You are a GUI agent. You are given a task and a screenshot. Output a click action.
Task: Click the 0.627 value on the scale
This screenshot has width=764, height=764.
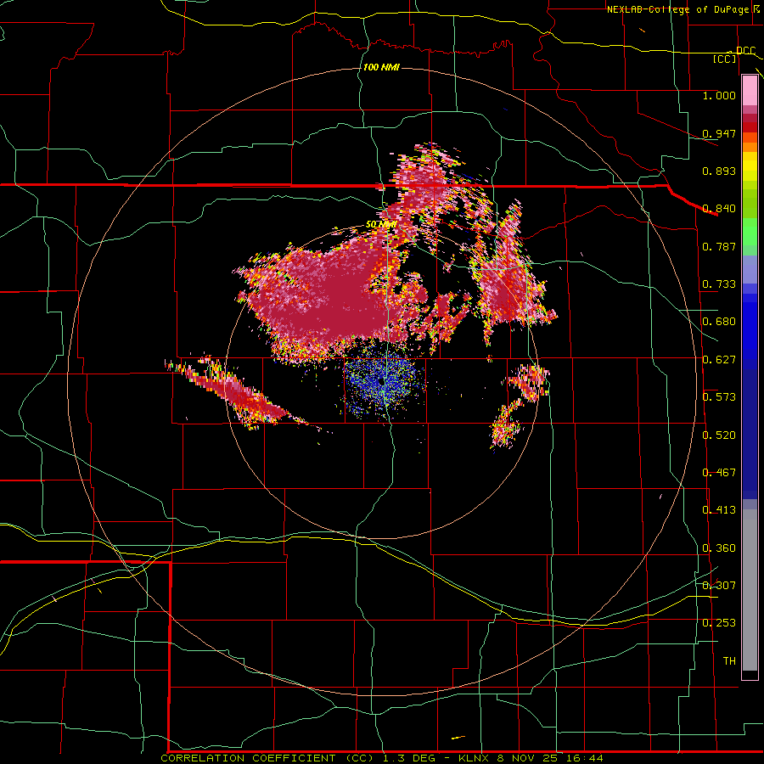(x=719, y=360)
